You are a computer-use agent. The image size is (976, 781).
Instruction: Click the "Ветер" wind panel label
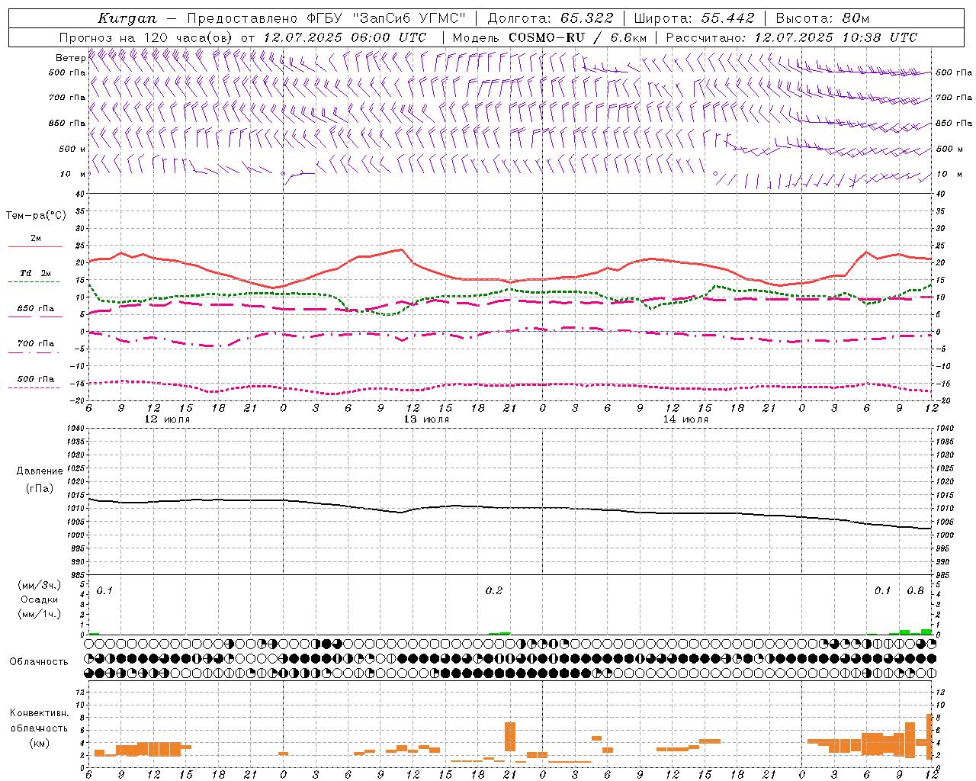coord(70,58)
